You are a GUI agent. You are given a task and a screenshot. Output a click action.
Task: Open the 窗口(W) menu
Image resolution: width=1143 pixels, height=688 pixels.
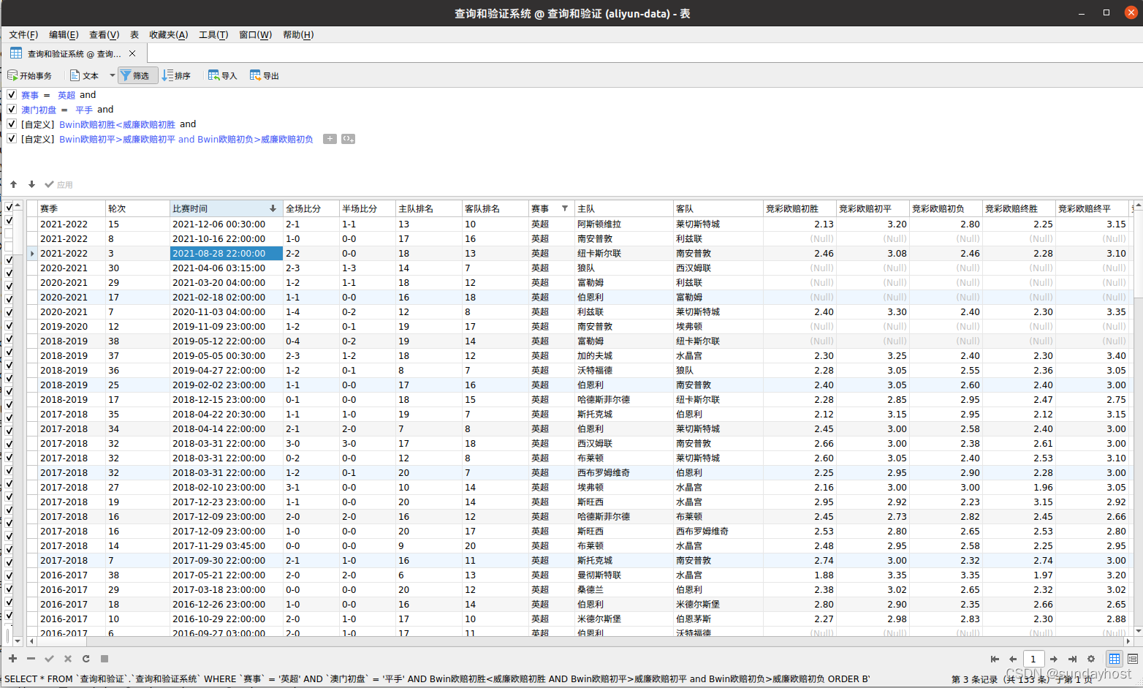tap(255, 34)
